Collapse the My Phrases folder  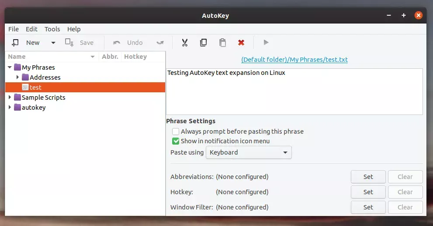point(10,67)
